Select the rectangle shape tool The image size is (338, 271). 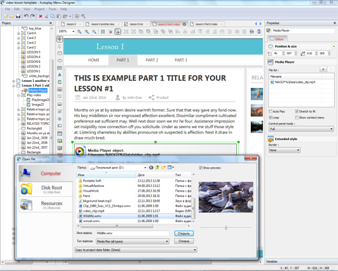[59, 54]
